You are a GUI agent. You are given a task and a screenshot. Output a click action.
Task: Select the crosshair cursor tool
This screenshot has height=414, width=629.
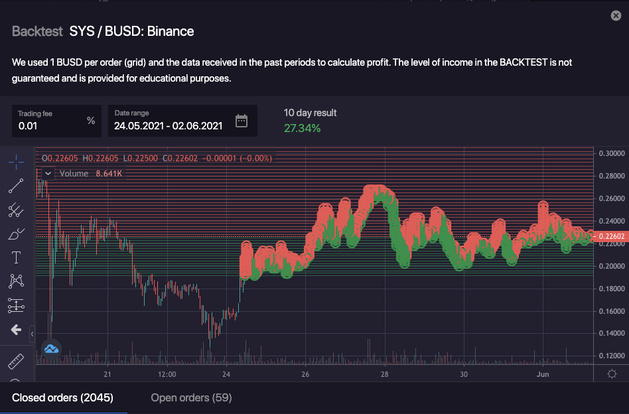(16, 161)
